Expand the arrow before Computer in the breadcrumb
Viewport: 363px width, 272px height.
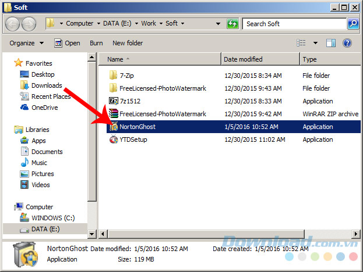point(61,24)
